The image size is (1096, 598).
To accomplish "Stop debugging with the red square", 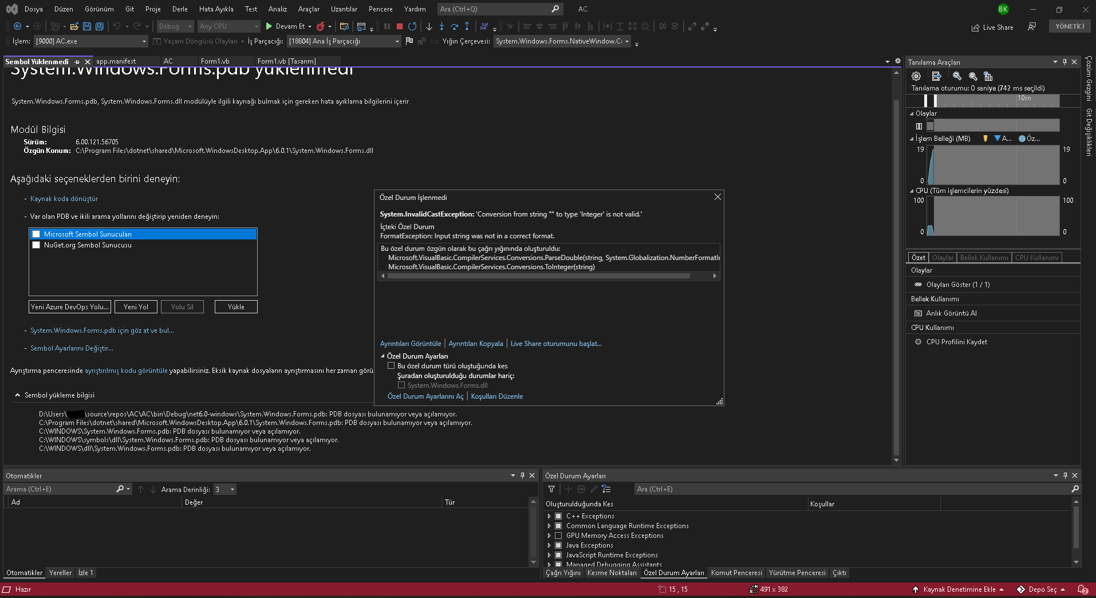I will pyautogui.click(x=400, y=26).
